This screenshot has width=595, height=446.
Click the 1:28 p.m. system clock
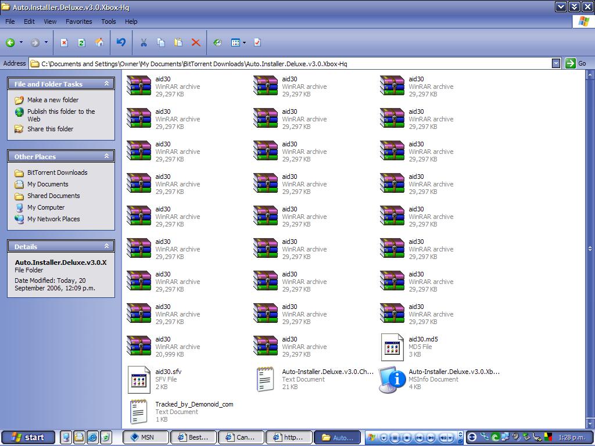point(572,438)
